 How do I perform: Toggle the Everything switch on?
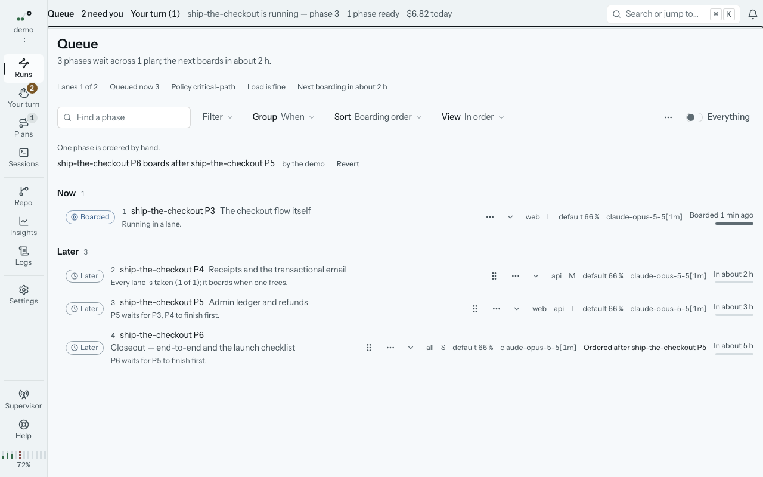coord(694,117)
